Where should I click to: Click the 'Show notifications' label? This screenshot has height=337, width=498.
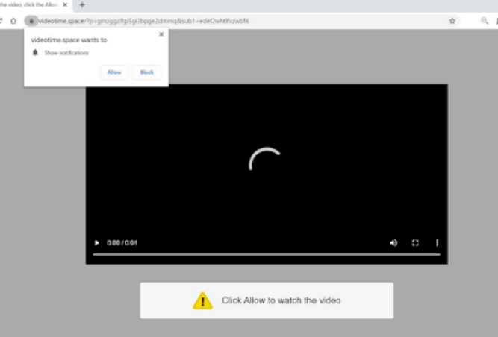click(x=66, y=53)
